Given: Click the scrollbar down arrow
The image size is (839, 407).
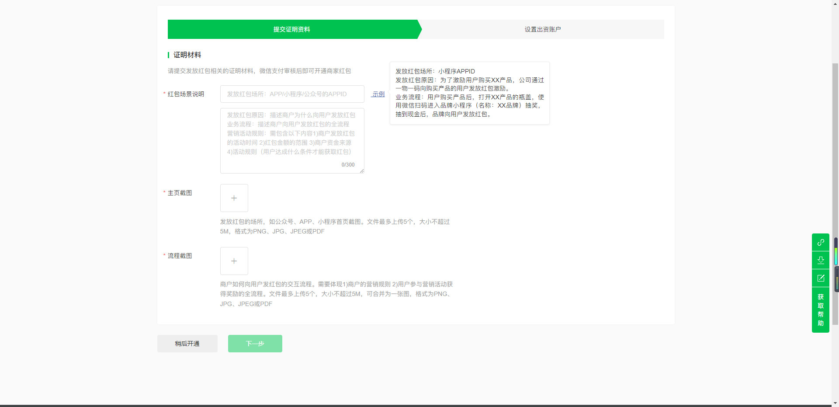Looking at the screenshot, I should click(x=835, y=403).
